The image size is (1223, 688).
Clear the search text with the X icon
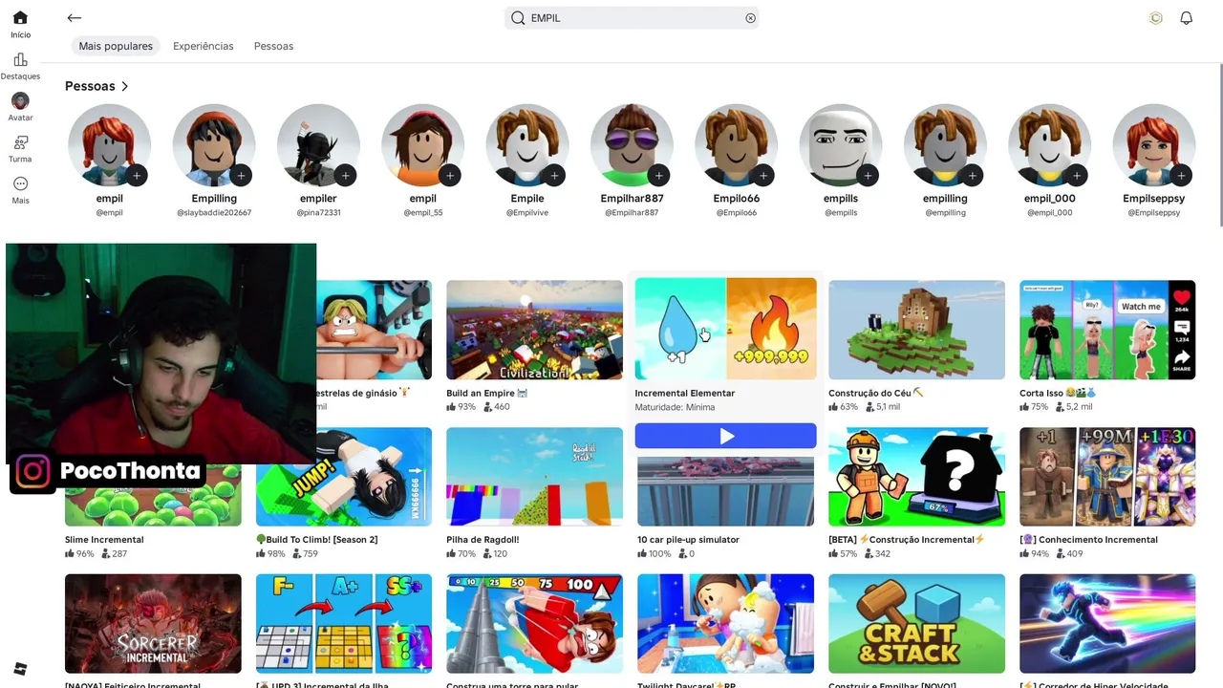750,17
